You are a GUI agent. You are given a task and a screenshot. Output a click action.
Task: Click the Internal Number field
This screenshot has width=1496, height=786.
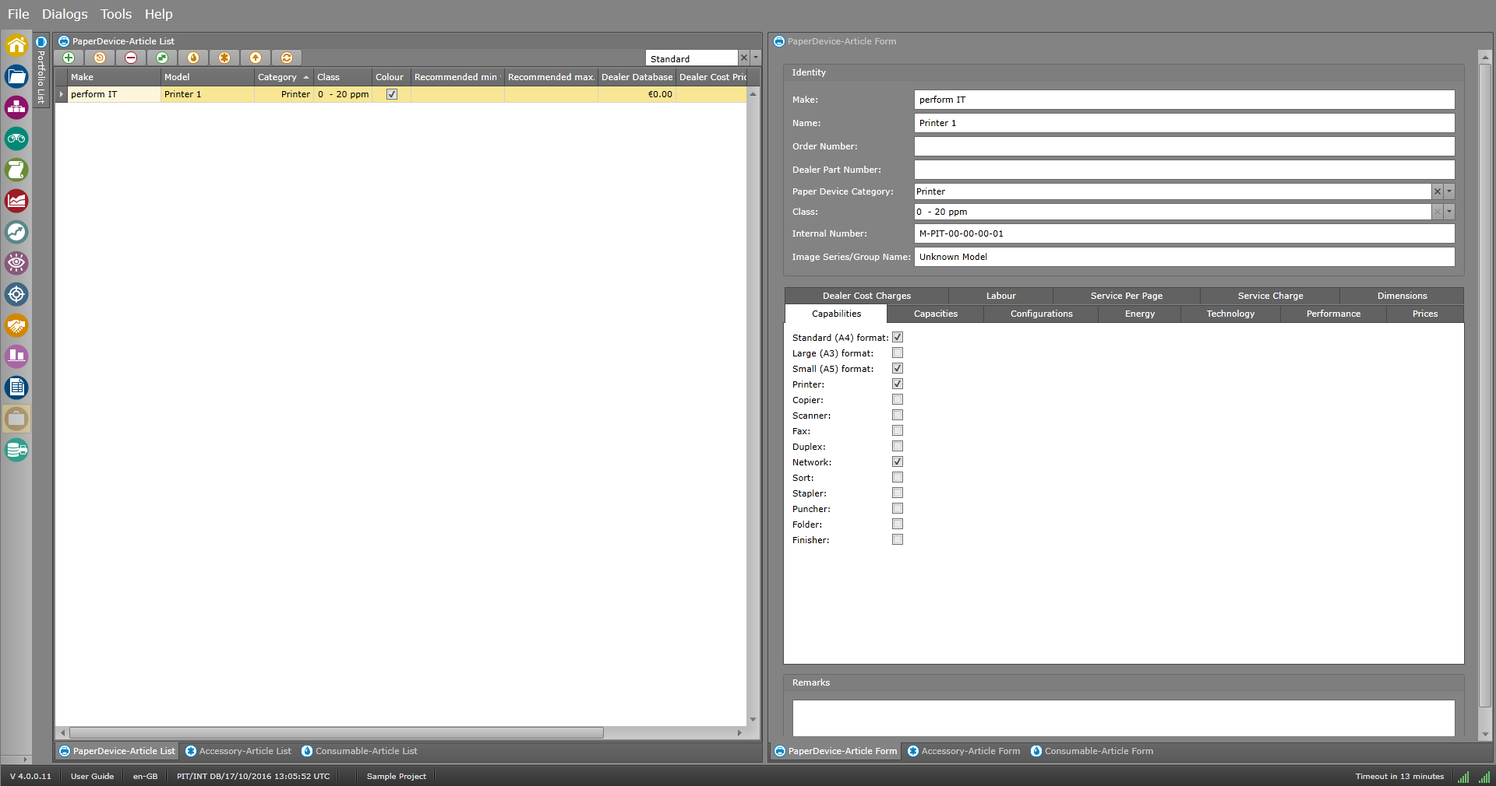1184,233
